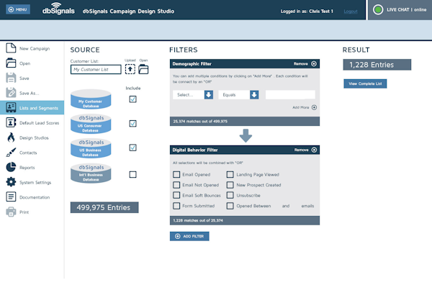This screenshot has height=285, width=432.
Task: Click the 499,975 Entries source total
Action: [x=104, y=207]
